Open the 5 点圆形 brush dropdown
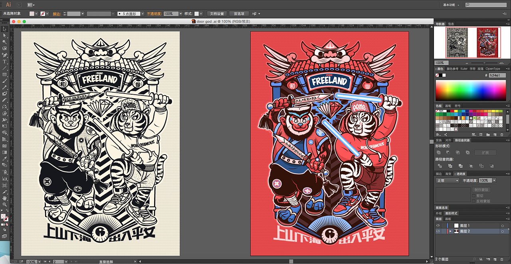 pyautogui.click(x=129, y=14)
